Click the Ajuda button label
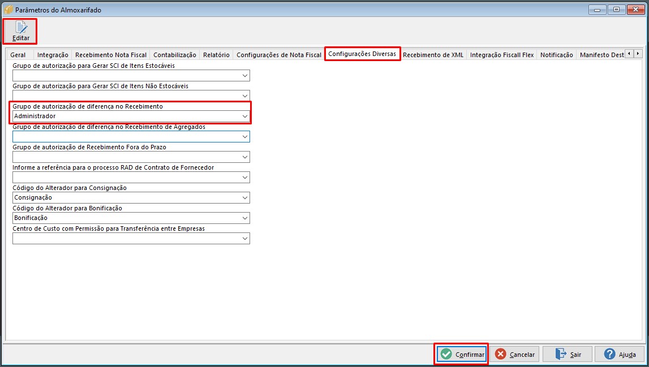This screenshot has height=367, width=649. pos(627,355)
